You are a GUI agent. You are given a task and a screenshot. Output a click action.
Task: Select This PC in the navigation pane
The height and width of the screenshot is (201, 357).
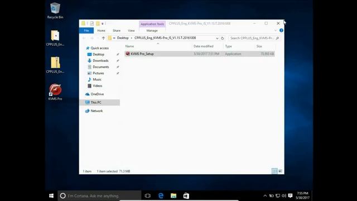pos(100,103)
